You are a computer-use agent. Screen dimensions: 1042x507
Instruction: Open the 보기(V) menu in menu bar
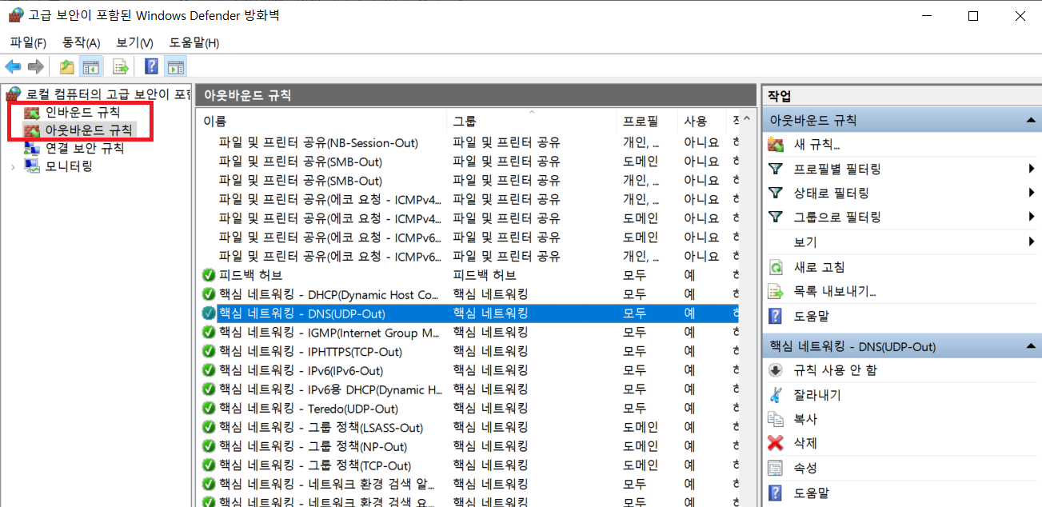[x=134, y=42]
